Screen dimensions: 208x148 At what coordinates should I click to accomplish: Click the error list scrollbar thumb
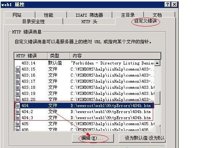pyautogui.click(x=157, y=98)
